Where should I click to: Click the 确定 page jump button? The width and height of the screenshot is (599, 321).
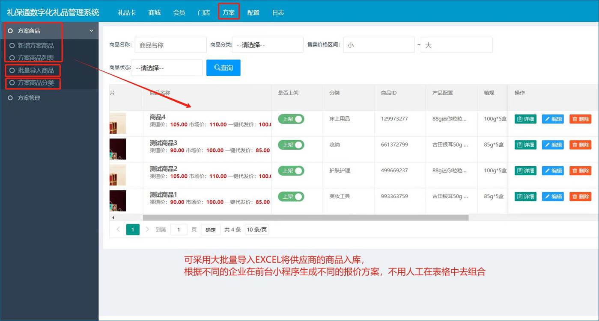[211, 230]
